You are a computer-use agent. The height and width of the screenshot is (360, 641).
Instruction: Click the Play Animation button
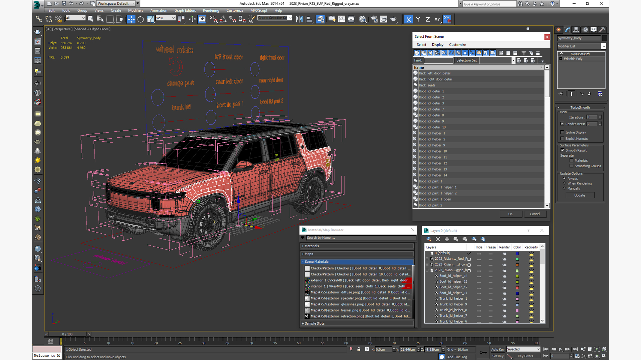(x=561, y=349)
